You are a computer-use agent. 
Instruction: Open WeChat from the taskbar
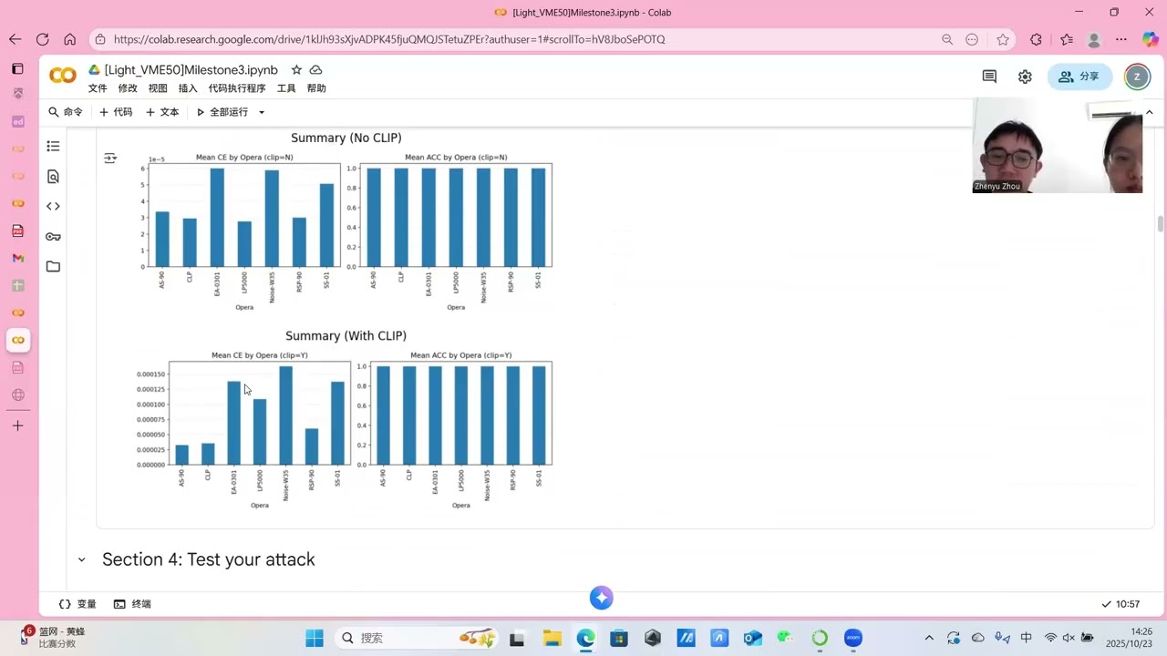coord(786,638)
